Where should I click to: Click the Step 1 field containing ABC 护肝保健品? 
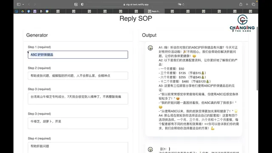(78, 55)
